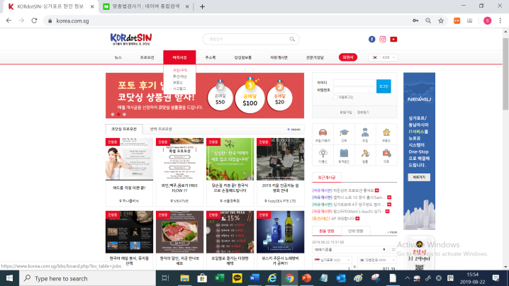Click the highlighted red market menu tab
Viewport: 509px width, 286px height.
point(179,57)
